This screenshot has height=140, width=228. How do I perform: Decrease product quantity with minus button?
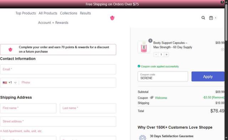click(156, 55)
